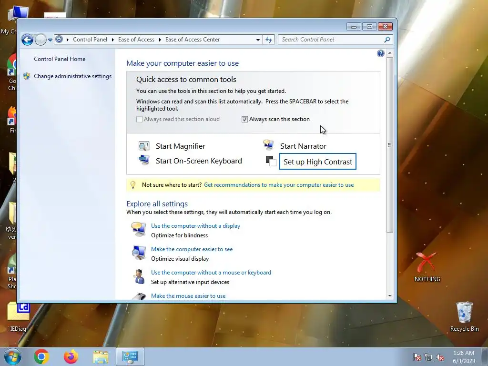Launch Firefox from the taskbar
Screen dimensions: 488x366
coord(71,356)
